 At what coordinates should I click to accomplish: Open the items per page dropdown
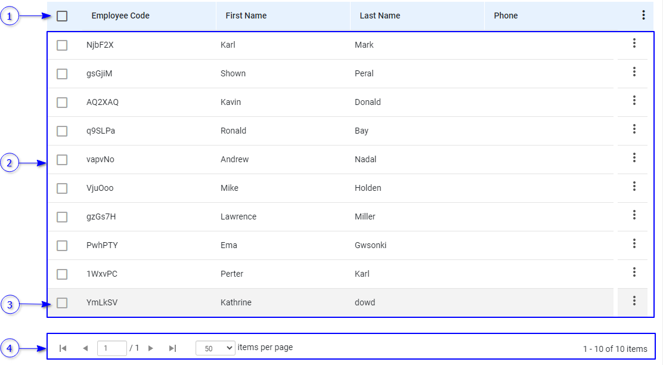(x=215, y=348)
